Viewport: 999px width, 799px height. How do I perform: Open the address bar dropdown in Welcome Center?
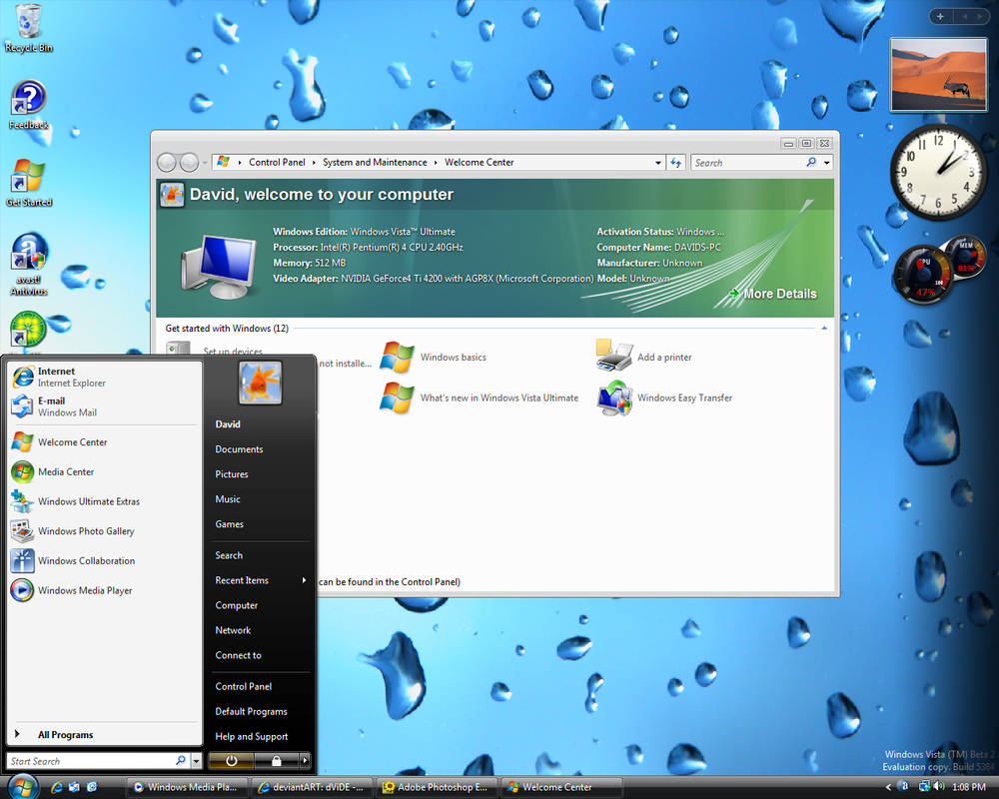(x=658, y=162)
